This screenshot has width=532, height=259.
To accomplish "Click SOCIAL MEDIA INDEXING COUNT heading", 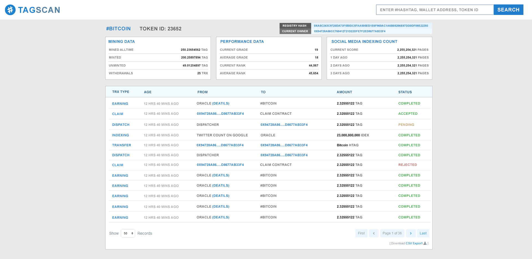I will coord(364,41).
